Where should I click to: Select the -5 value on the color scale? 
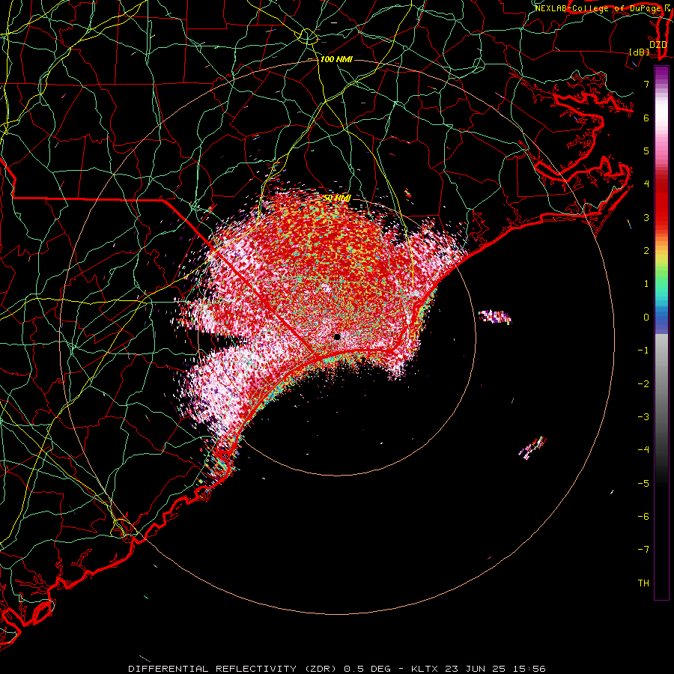tap(643, 484)
